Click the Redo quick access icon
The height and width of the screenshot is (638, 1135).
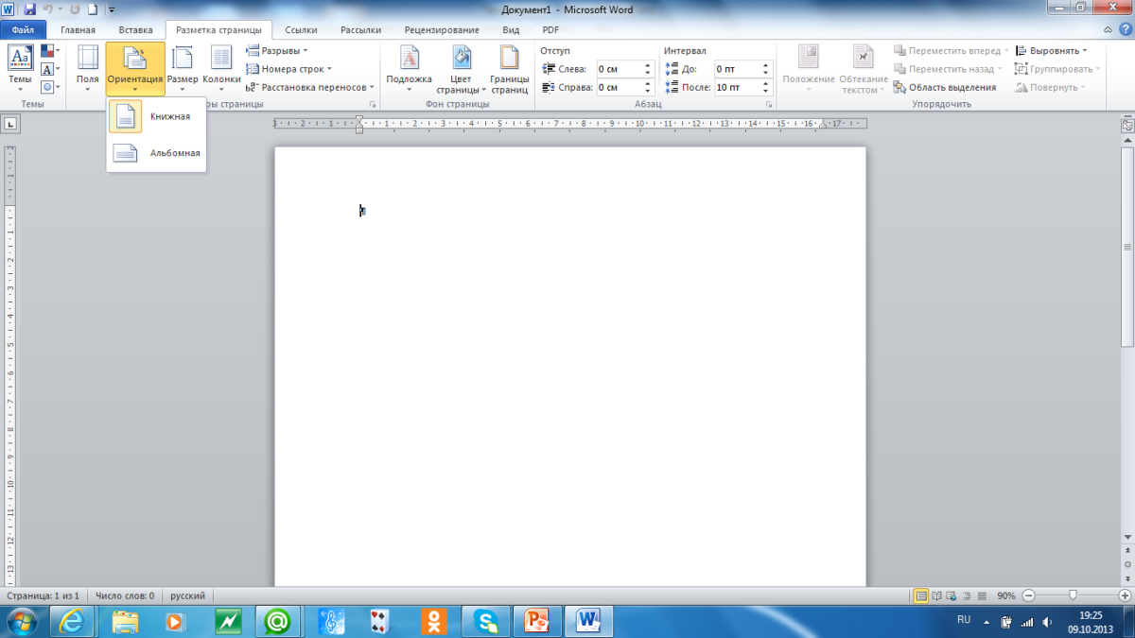[75, 9]
